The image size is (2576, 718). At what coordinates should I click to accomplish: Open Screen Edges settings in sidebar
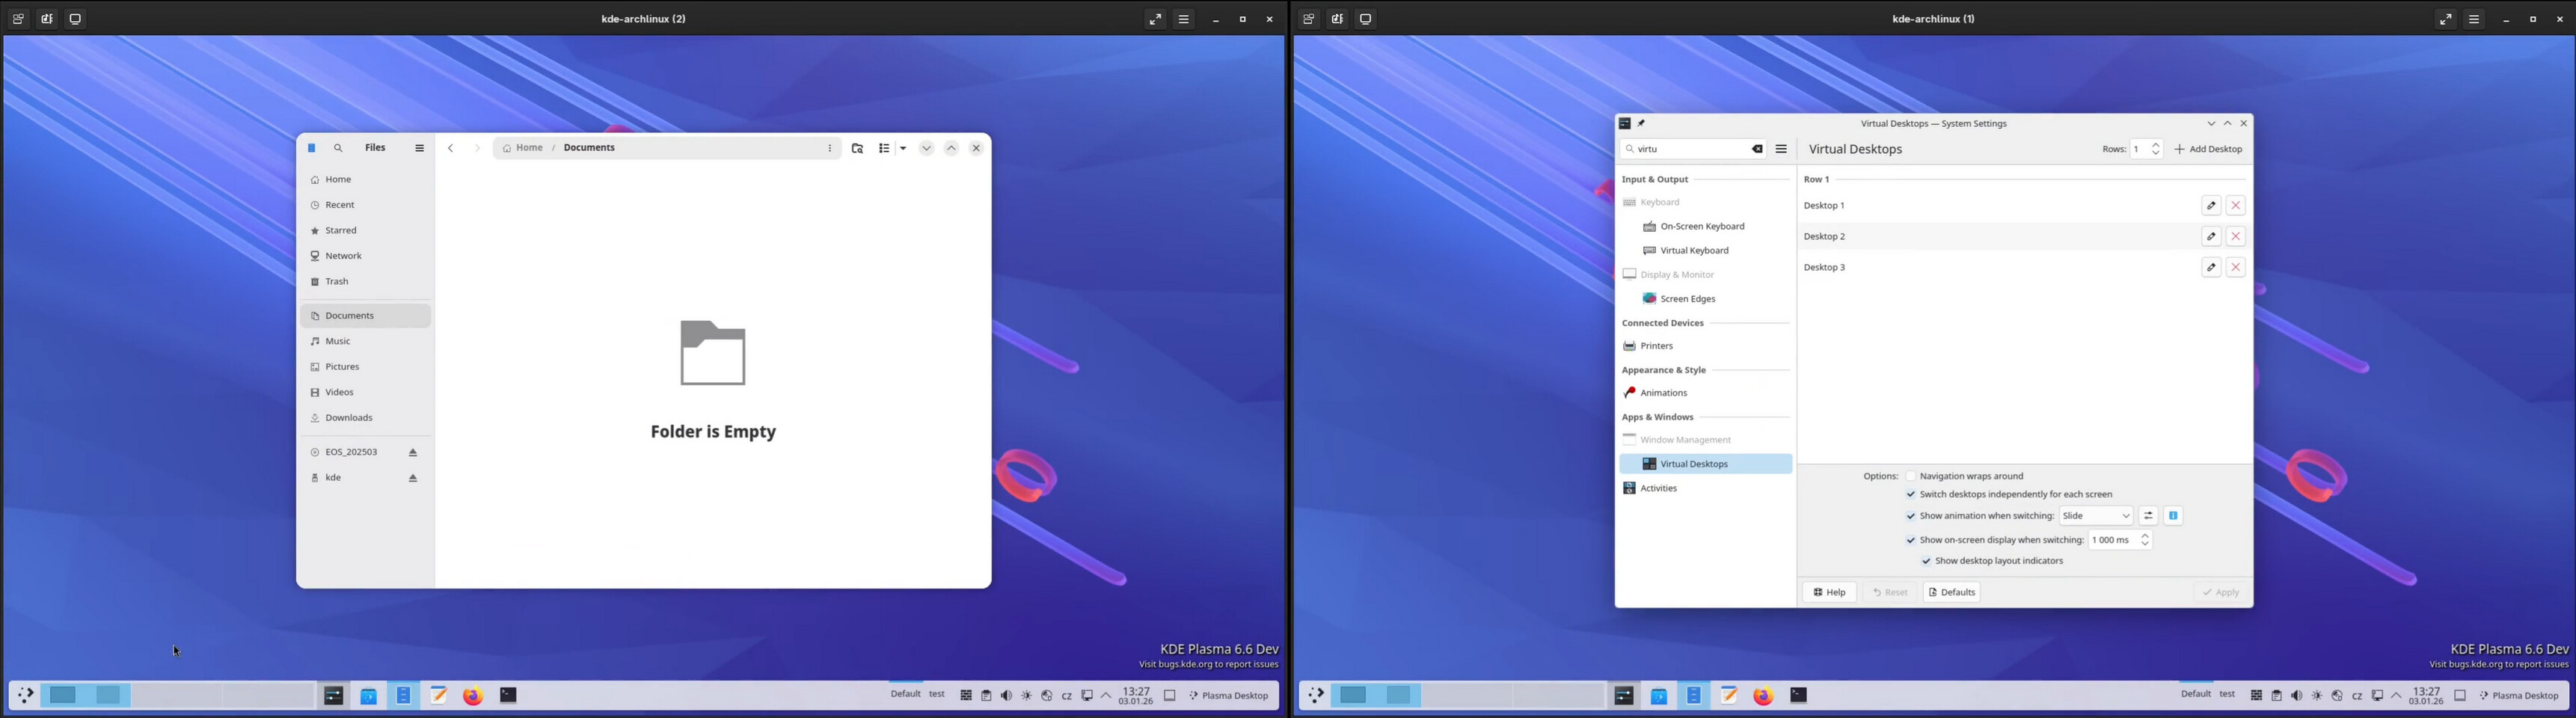click(x=1687, y=298)
